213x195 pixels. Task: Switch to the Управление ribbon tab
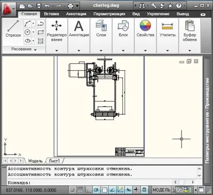click(158, 14)
